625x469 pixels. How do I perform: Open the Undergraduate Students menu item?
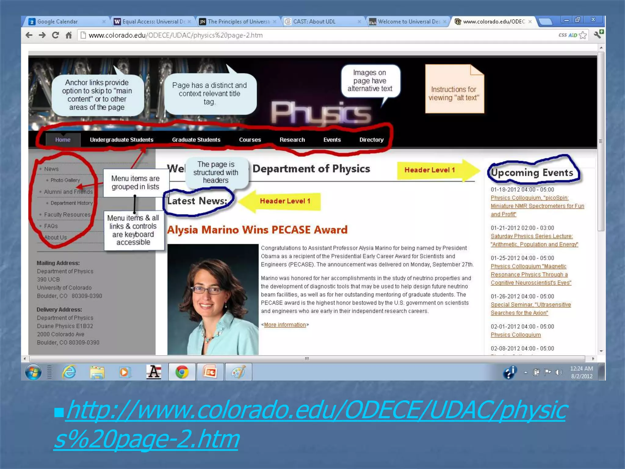[x=121, y=140]
